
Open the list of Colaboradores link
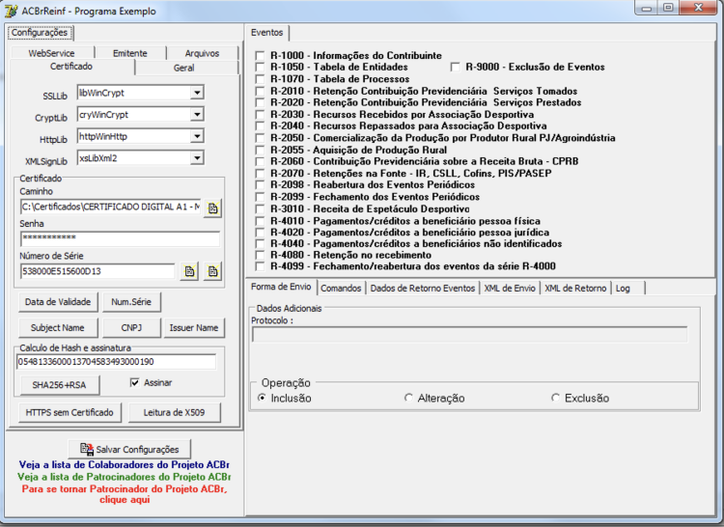(125, 464)
